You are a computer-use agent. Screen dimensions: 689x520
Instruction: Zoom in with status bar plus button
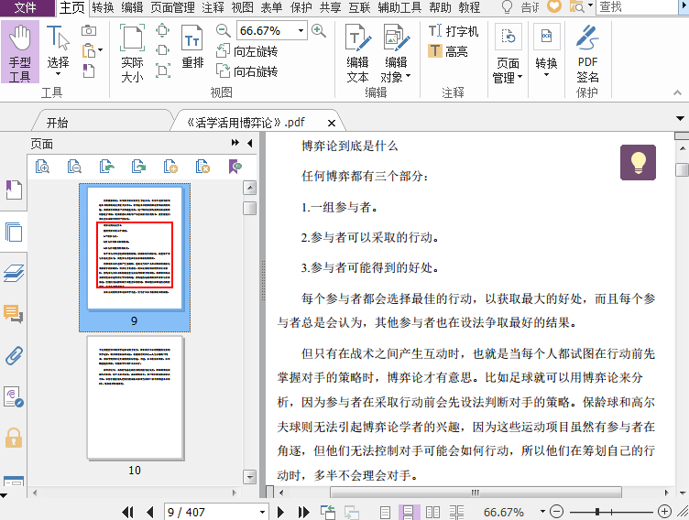(665, 512)
